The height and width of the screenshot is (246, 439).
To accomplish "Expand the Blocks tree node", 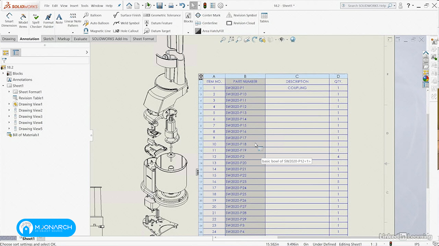I will [3, 73].
